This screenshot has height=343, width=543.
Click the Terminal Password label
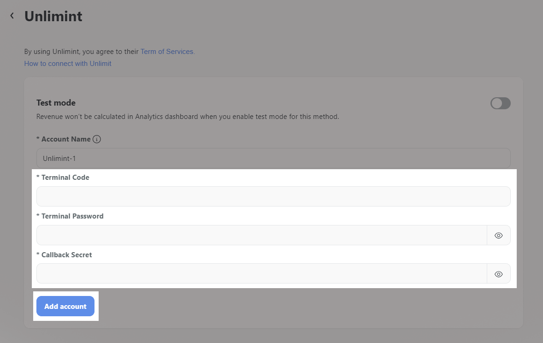(x=70, y=216)
